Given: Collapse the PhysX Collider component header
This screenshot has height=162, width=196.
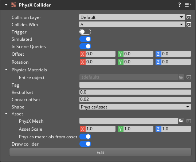Looking at the screenshot, I should (x=6, y=5).
